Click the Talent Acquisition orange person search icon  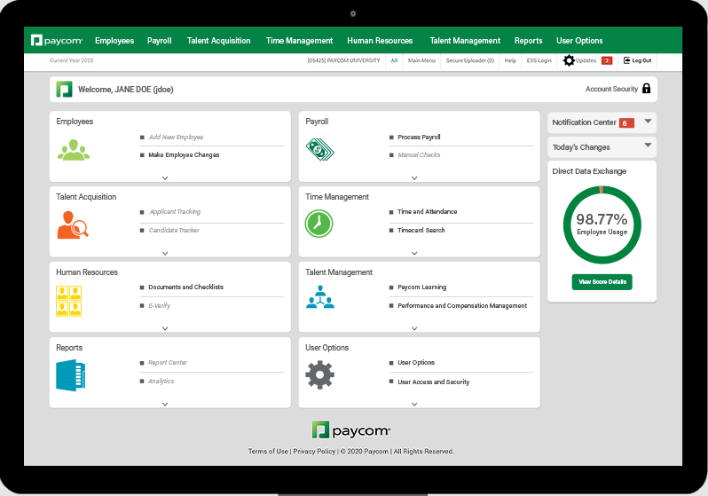coord(73,224)
